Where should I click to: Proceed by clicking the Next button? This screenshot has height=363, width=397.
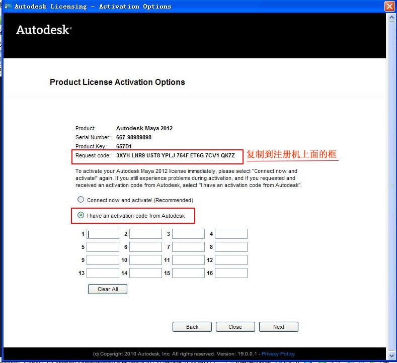[279, 327]
